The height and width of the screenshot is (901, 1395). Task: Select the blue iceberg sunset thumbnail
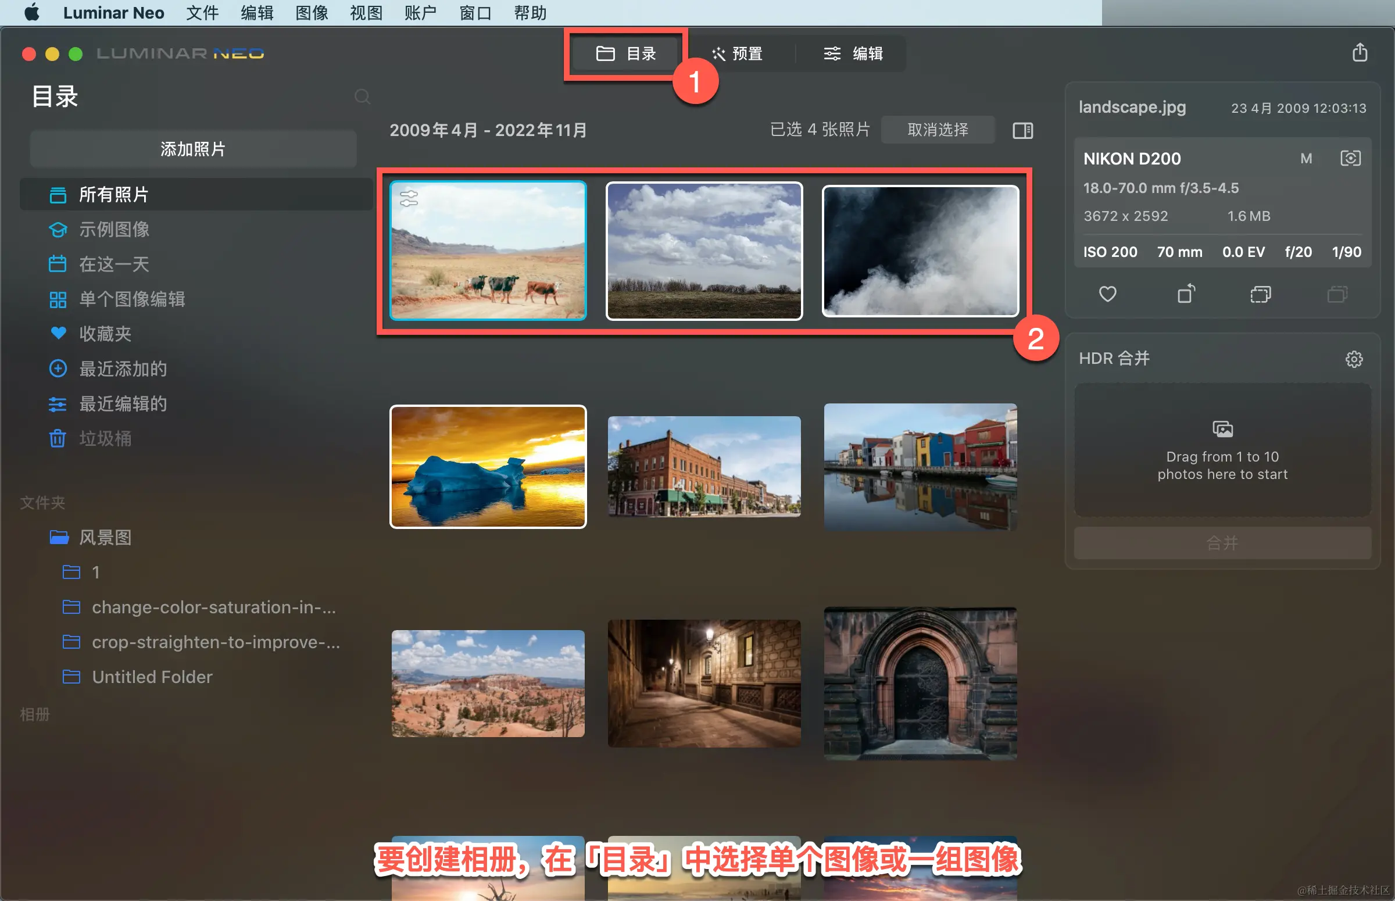click(488, 466)
